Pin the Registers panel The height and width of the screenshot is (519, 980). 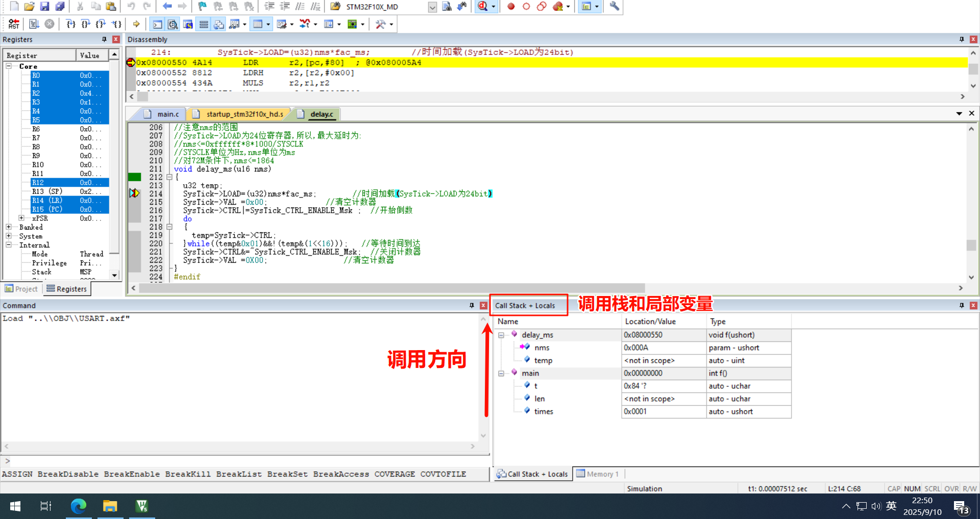click(105, 39)
